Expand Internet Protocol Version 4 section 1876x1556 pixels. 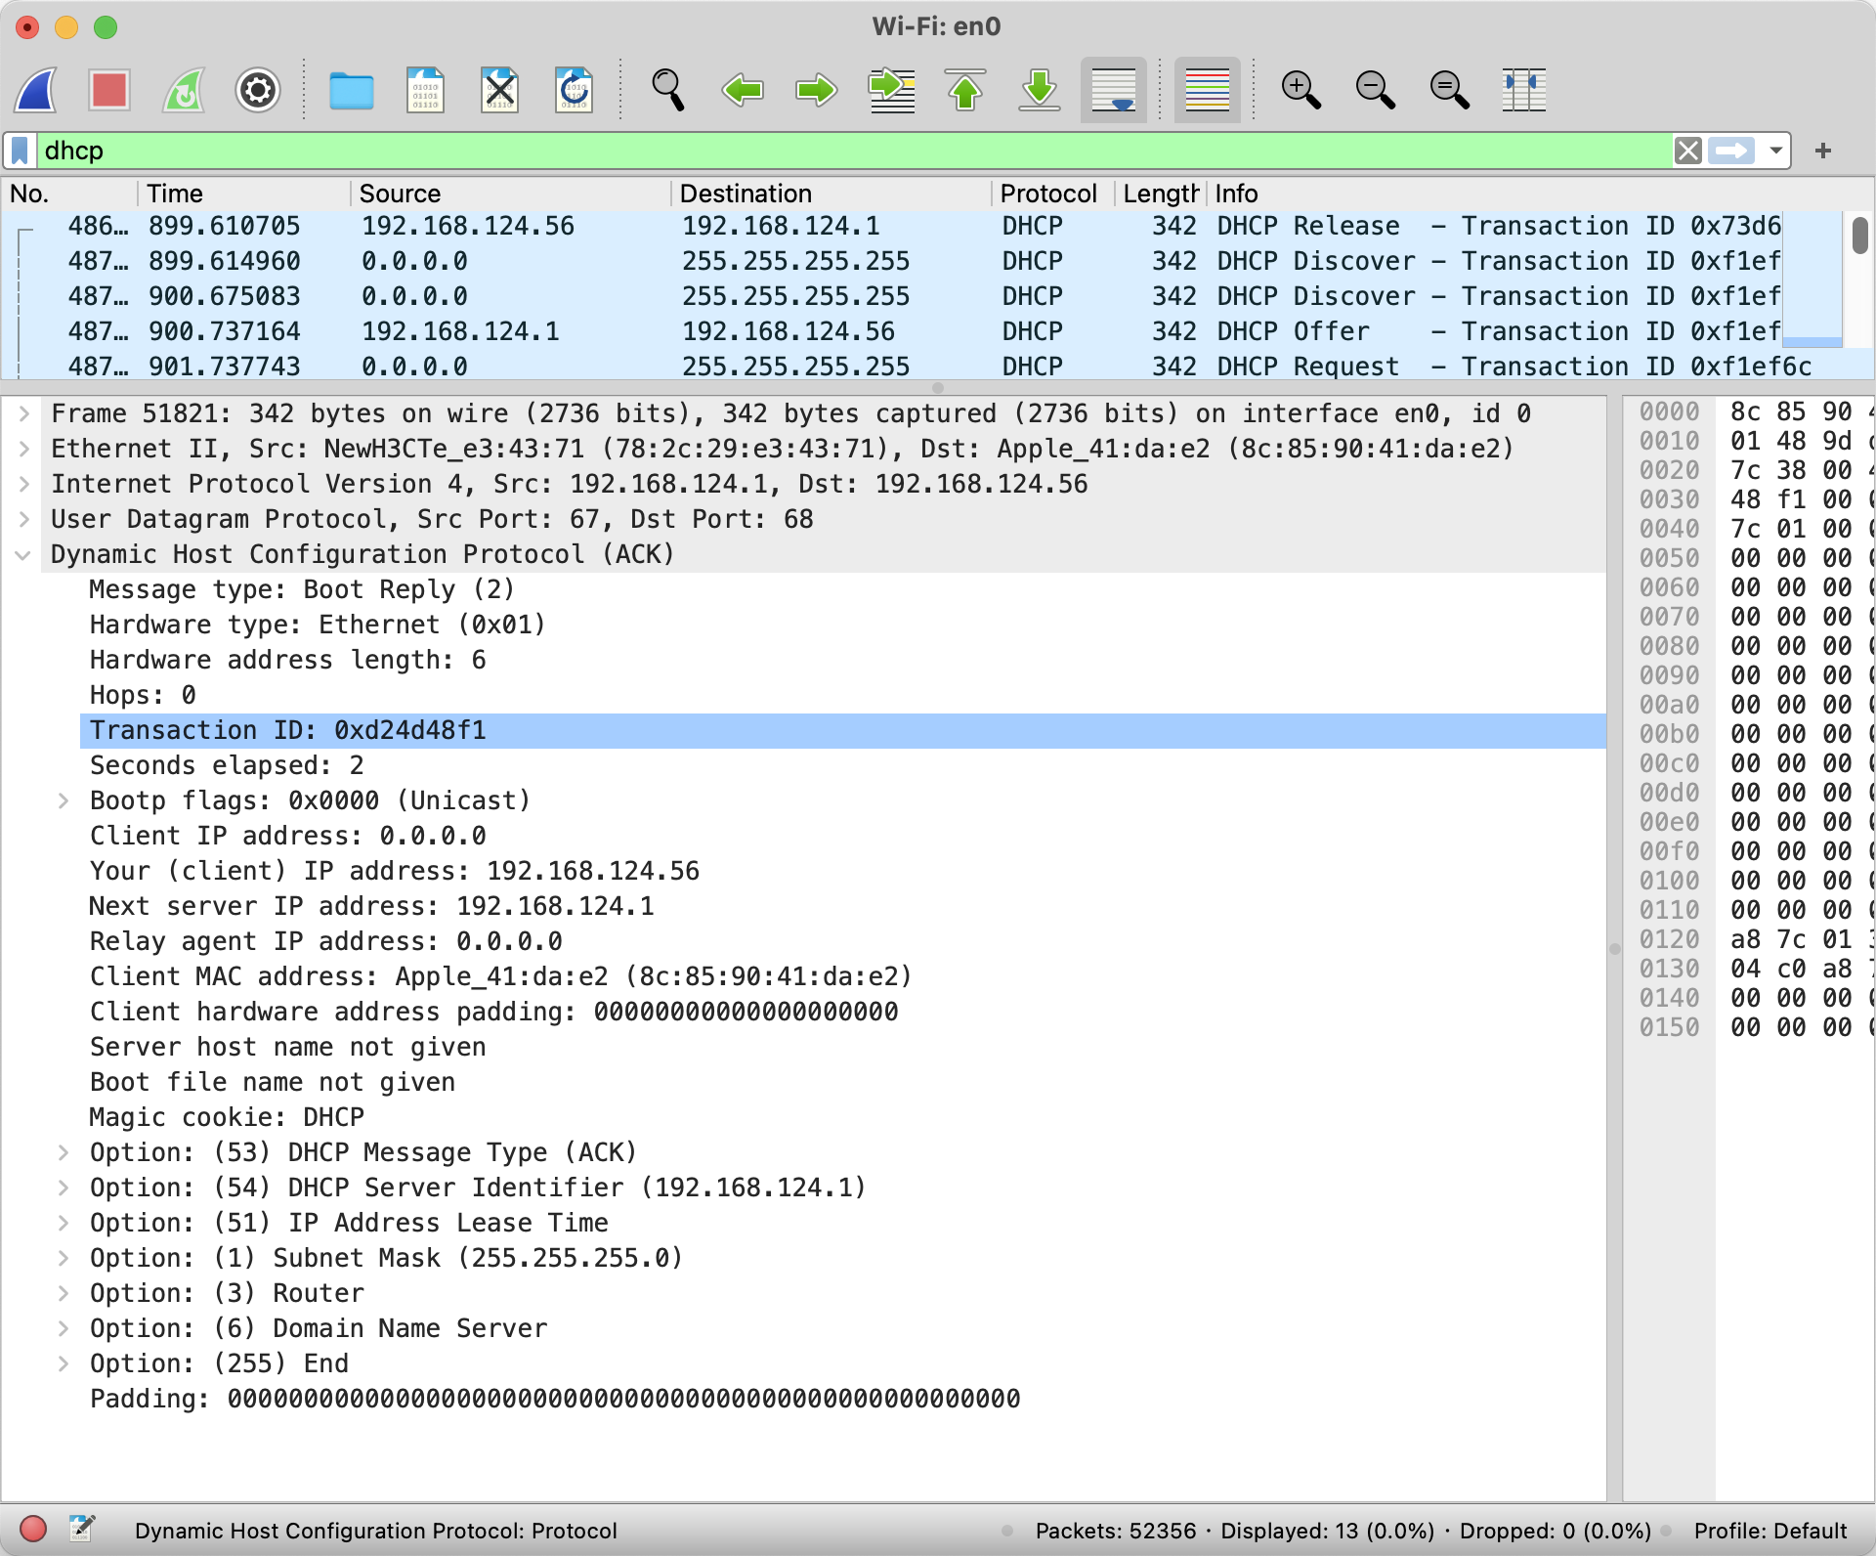(24, 484)
